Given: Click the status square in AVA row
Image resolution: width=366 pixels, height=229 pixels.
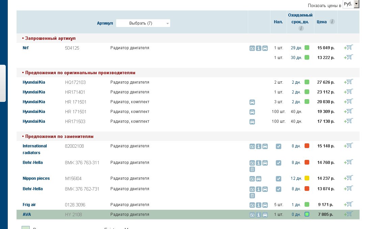Looking at the screenshot, I should click(307, 214).
